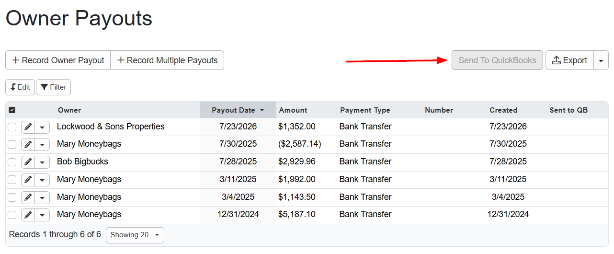Click the ($2,587.14) amount cell
Screen dimensions: 614x254
coord(299,144)
